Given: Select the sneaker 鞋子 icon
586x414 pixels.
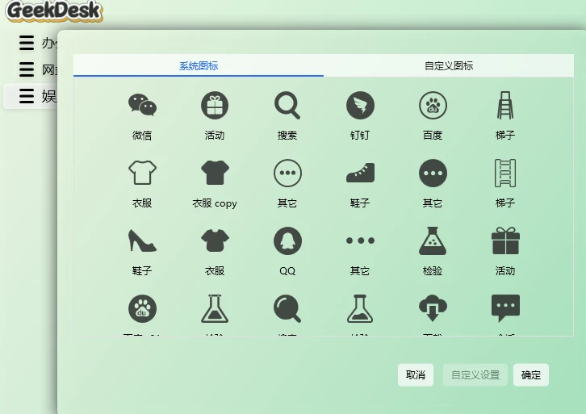Looking at the screenshot, I should coord(360,173).
